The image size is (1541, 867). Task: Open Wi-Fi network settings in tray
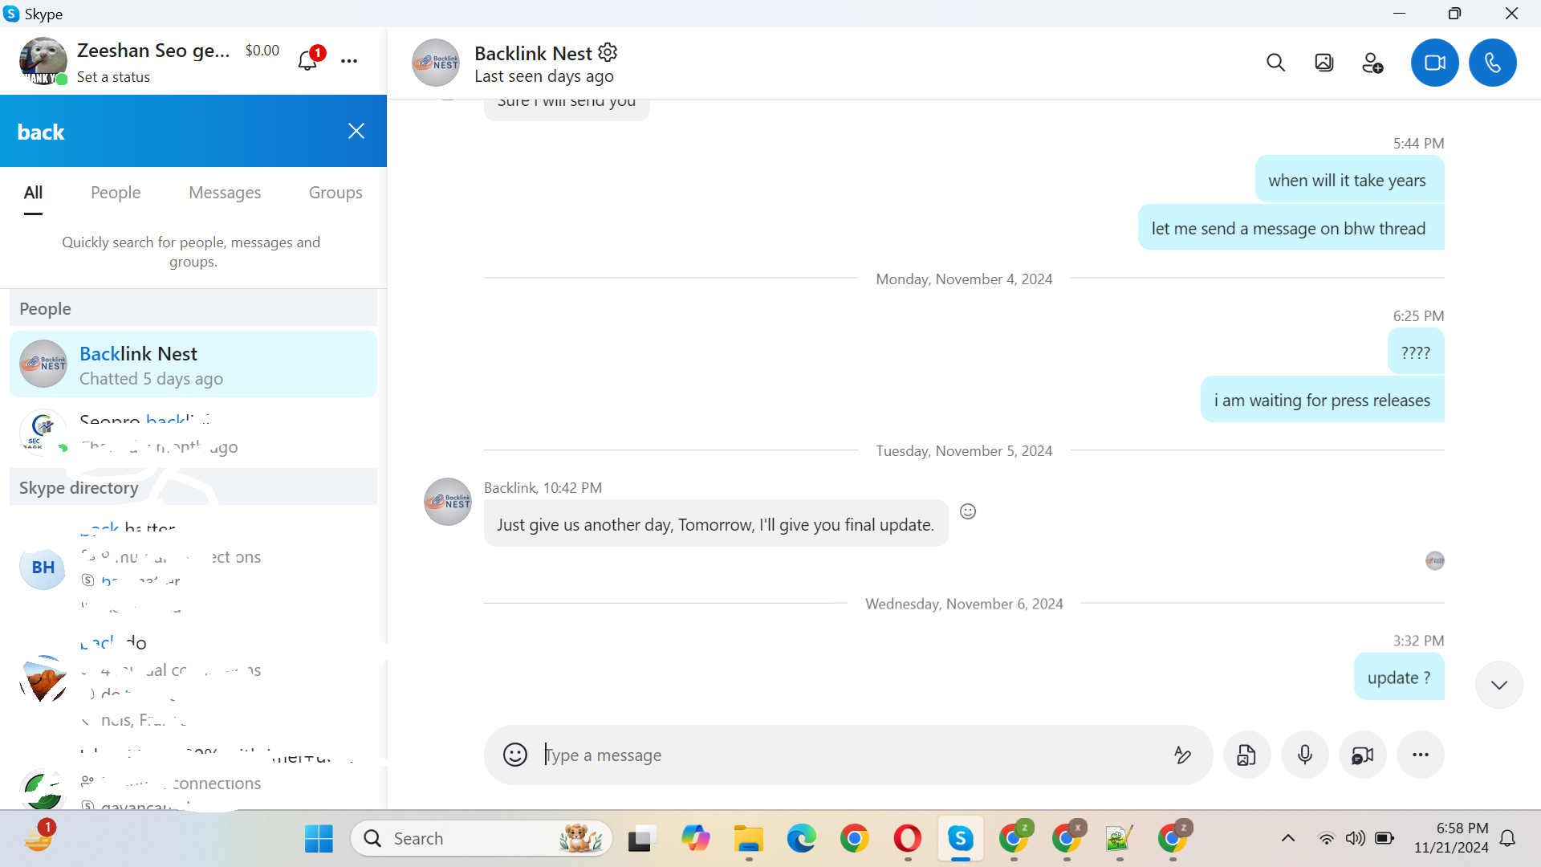click(x=1327, y=839)
